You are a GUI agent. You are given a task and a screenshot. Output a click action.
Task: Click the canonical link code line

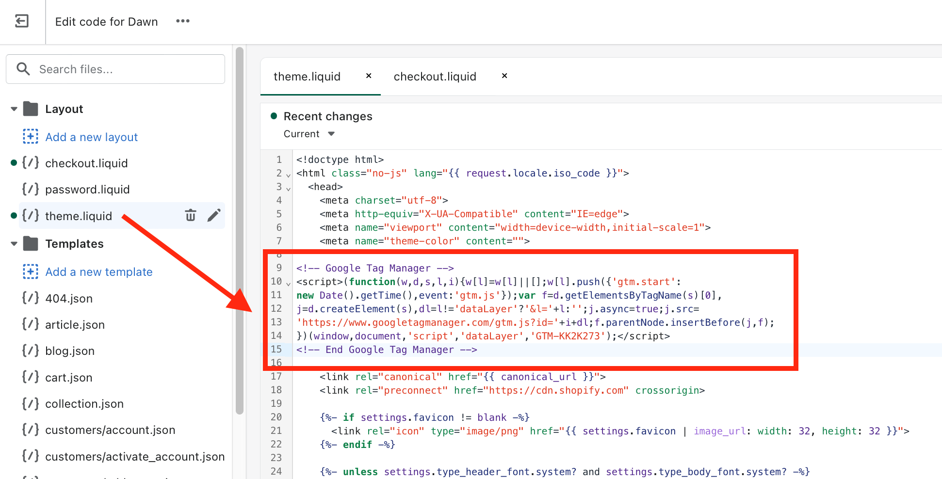(x=462, y=377)
